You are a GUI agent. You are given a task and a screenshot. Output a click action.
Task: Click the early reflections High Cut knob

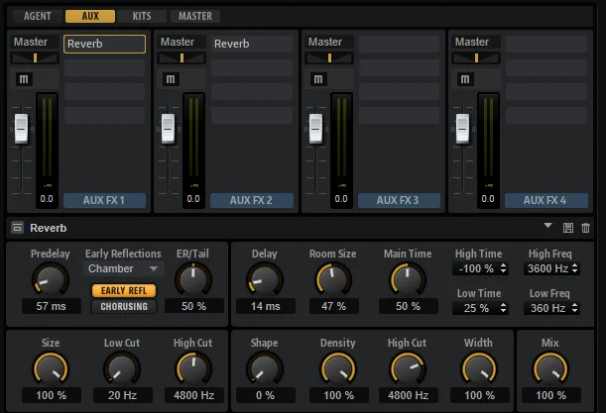(x=193, y=368)
